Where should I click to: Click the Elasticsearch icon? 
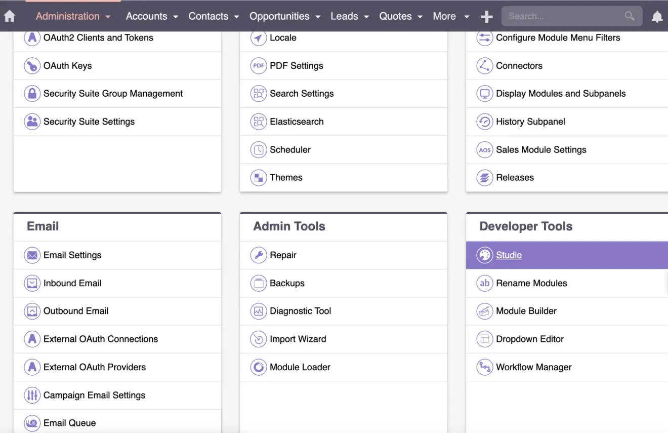pos(259,122)
